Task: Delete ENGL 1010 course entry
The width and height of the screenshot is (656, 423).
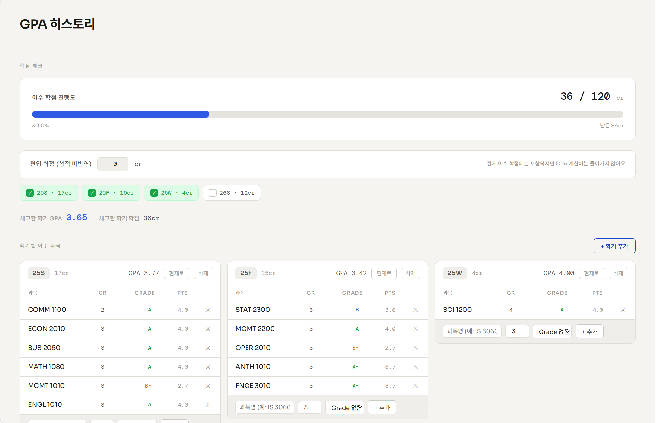Action: 208,405
